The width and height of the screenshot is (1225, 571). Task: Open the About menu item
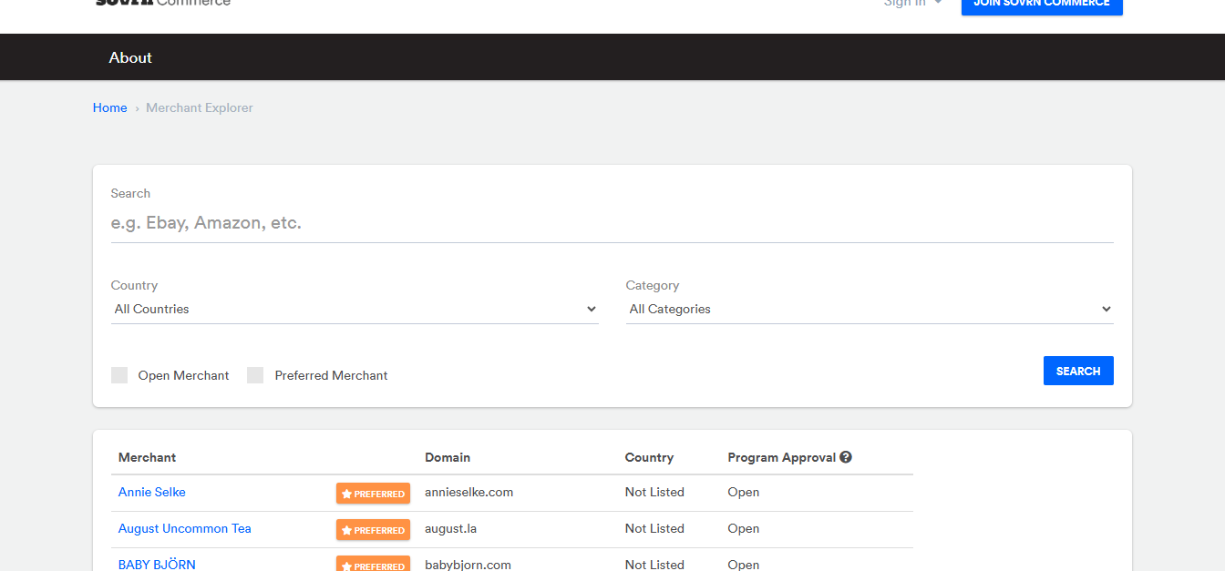coord(130,57)
